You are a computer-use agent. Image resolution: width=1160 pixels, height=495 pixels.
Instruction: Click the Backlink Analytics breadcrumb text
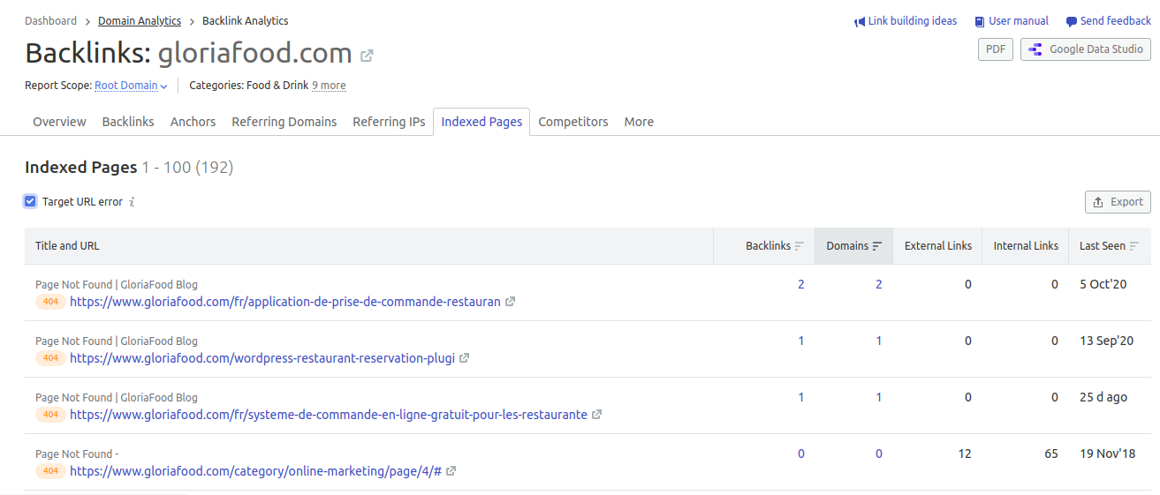[246, 20]
